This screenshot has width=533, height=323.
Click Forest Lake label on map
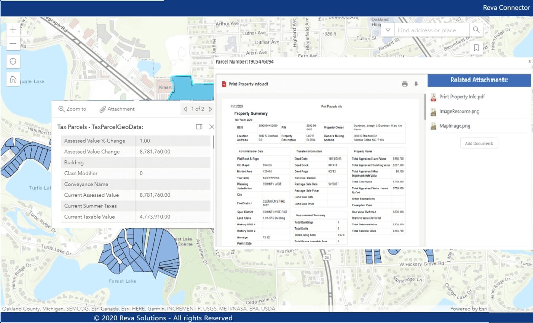click(122, 281)
